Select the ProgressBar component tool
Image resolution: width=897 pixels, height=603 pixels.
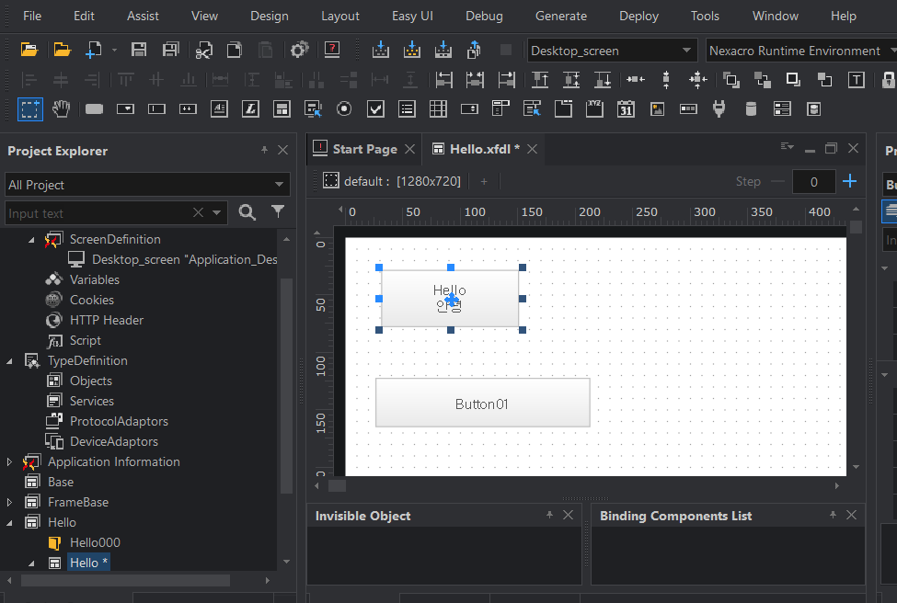688,108
